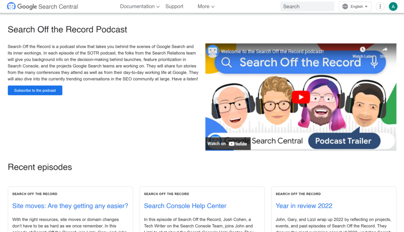Open the vertical three-dot options menu
Viewport: 404px width, 232px height.
(380, 6)
